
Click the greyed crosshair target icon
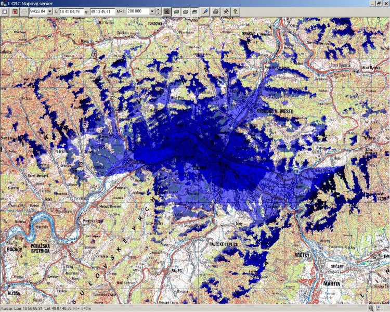coord(23,11)
